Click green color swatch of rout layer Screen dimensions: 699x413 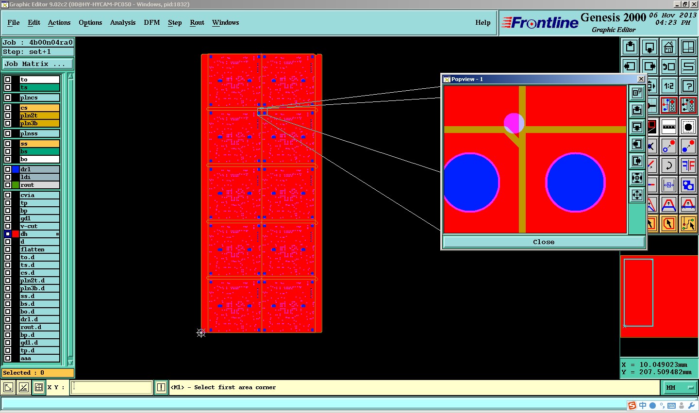pyautogui.click(x=16, y=185)
